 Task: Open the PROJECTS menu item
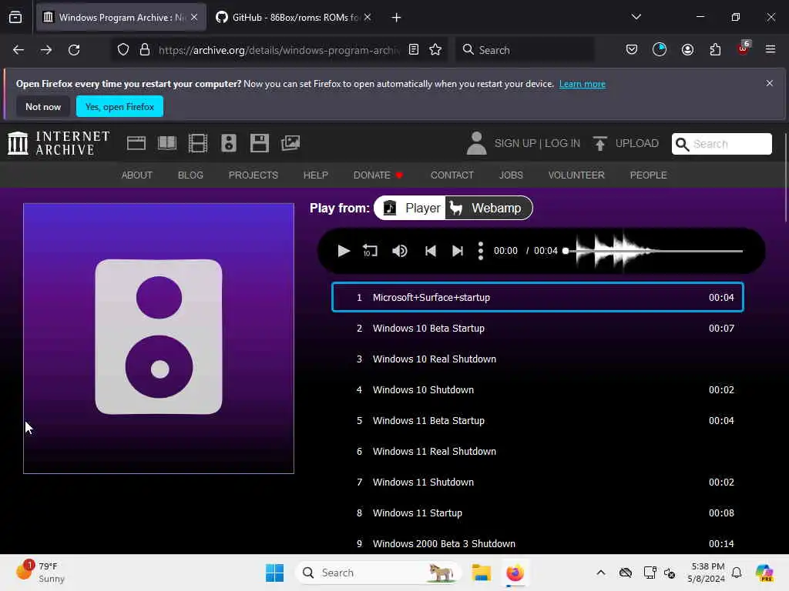(x=253, y=175)
